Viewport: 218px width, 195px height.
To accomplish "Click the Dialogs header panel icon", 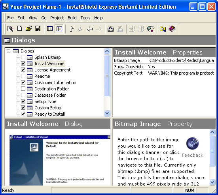I will [7, 40].
